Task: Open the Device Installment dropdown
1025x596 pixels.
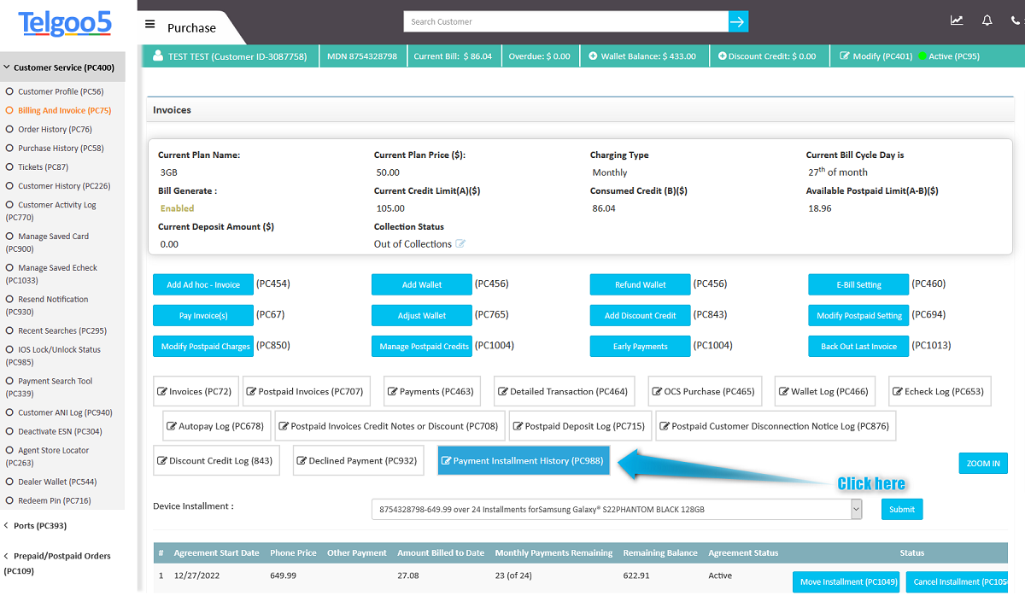Action: [x=617, y=510]
